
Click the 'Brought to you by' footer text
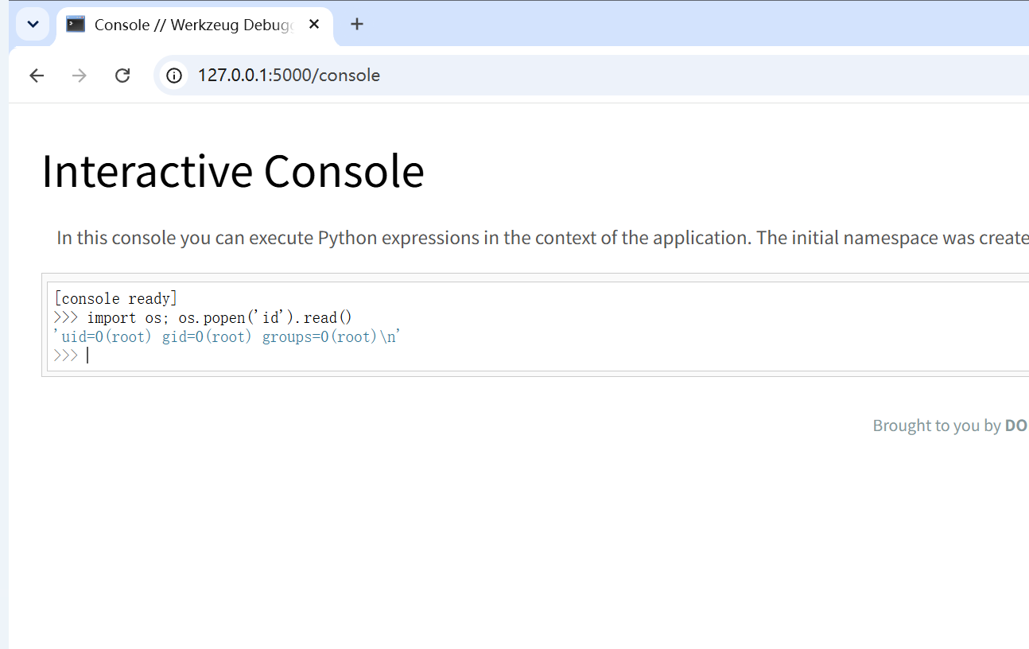937,426
